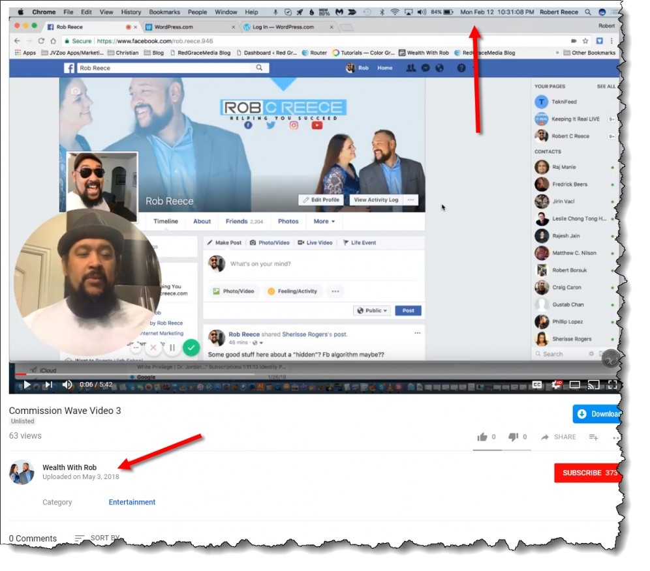Viewport: 650px width, 571px height.
Task: Open Wealth With Rob channel avatar
Action: point(22,472)
